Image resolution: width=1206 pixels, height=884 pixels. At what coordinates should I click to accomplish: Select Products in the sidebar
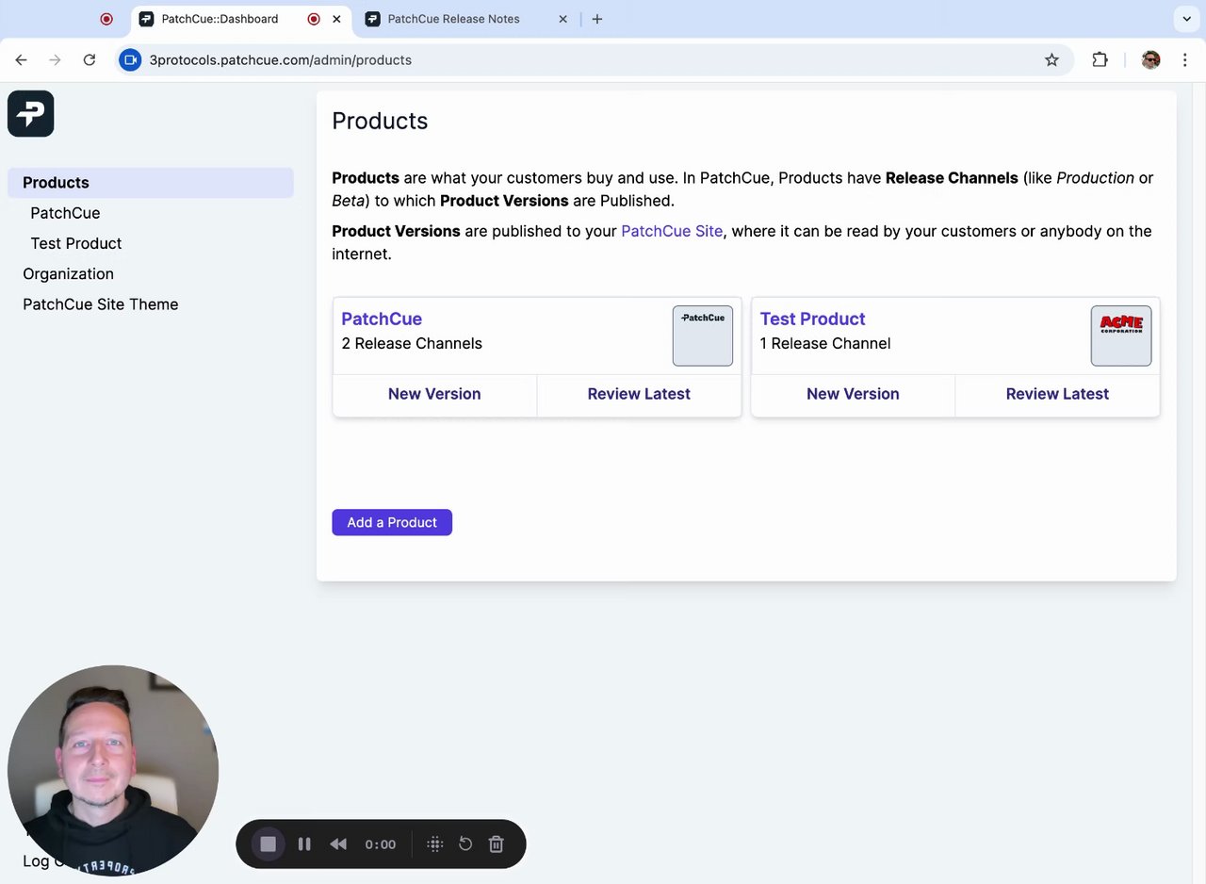pos(151,183)
